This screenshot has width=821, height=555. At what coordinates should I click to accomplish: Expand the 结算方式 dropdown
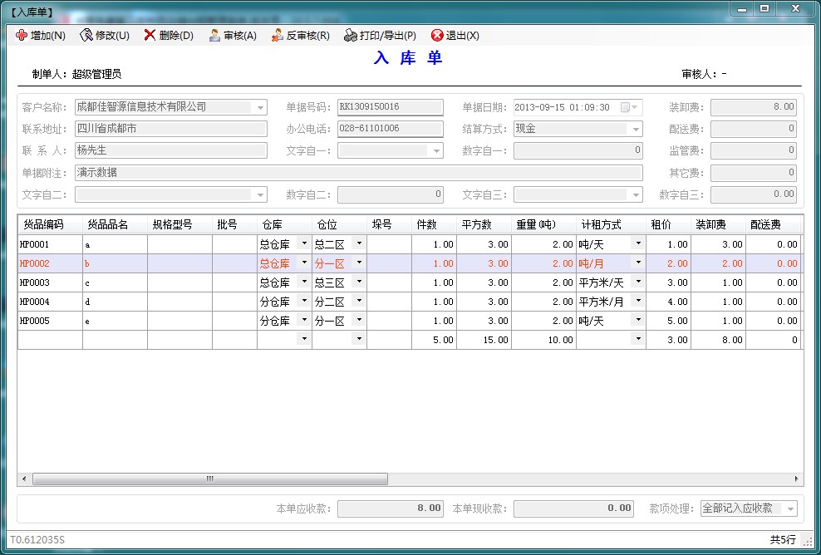(636, 130)
